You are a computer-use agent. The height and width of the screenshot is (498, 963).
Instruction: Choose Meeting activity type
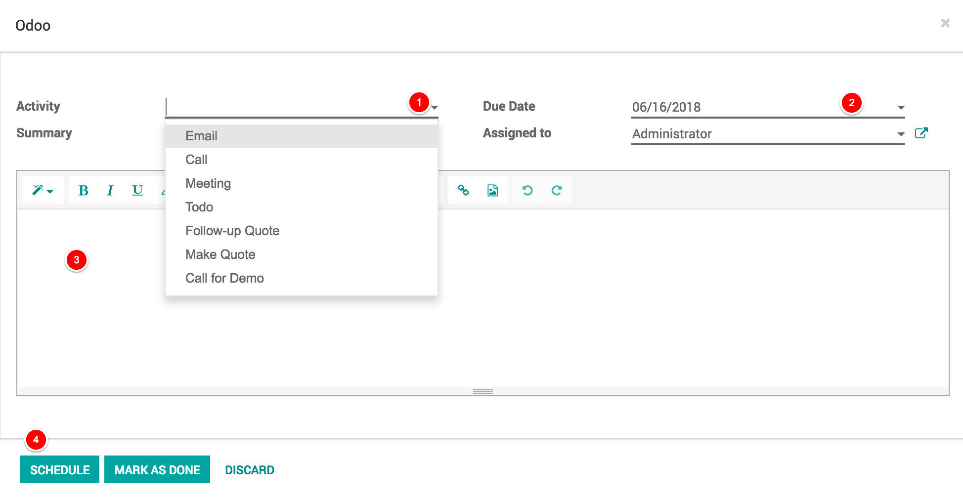click(208, 183)
